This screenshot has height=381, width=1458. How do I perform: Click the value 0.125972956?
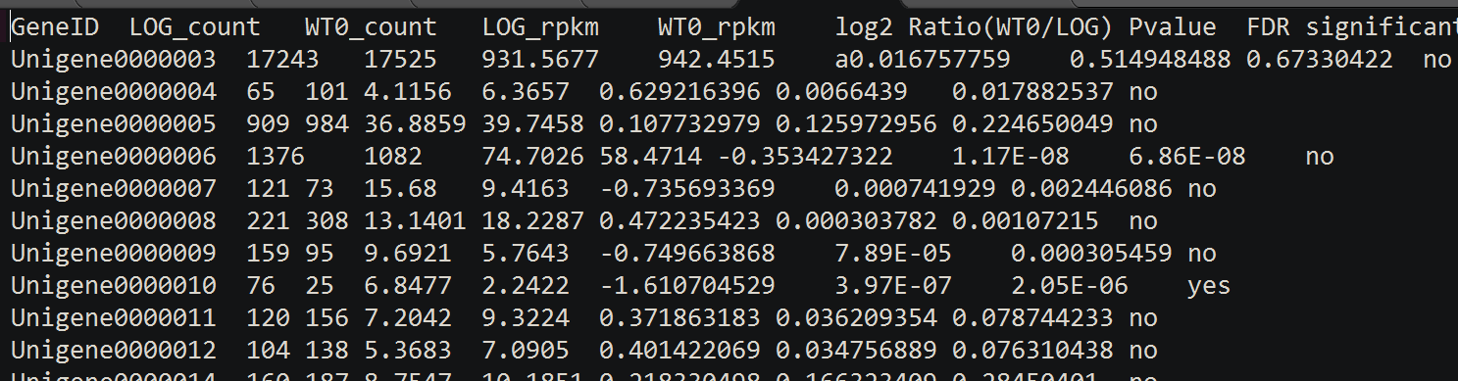click(x=856, y=124)
